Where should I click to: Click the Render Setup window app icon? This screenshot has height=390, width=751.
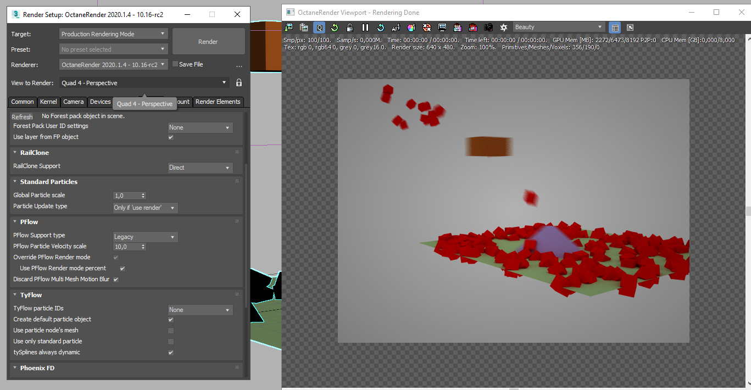click(16, 14)
